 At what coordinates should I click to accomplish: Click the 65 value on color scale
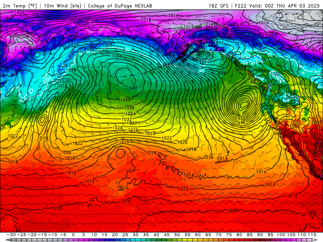208,235
